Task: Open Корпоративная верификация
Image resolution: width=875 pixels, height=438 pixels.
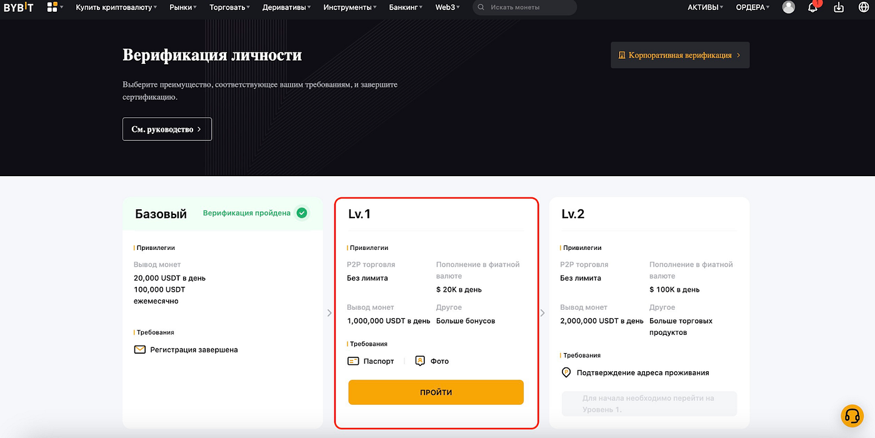Action: point(680,55)
